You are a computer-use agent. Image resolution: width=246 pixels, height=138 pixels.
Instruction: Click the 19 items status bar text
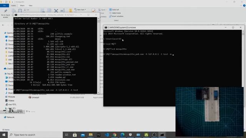(6, 130)
